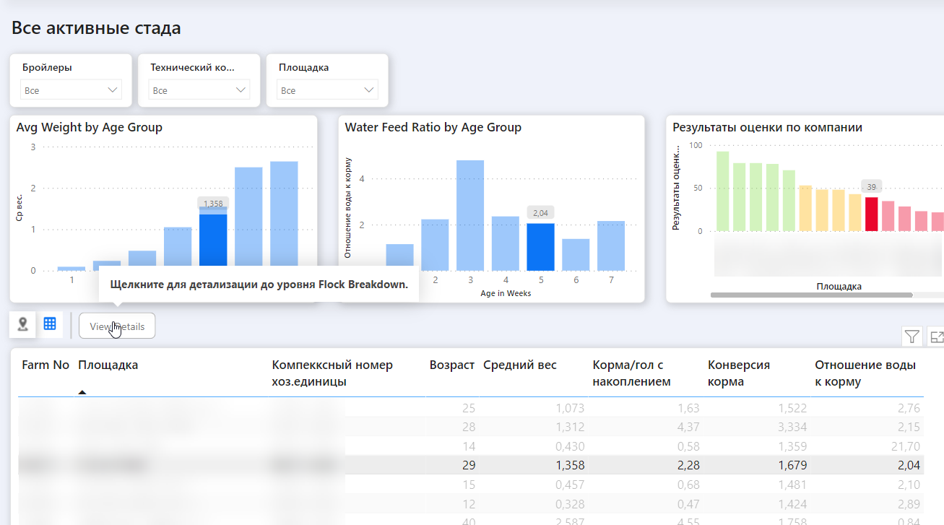Screen dimensions: 944x525
Task: Open the table filter funnel icon
Action: [x=912, y=337]
